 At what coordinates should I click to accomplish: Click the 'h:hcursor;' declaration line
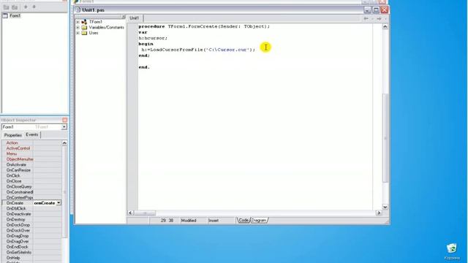[x=153, y=38]
